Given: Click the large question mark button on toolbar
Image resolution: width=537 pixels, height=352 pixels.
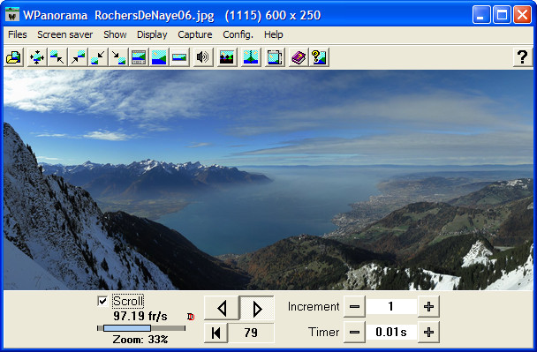Looking at the screenshot, I should point(522,57).
